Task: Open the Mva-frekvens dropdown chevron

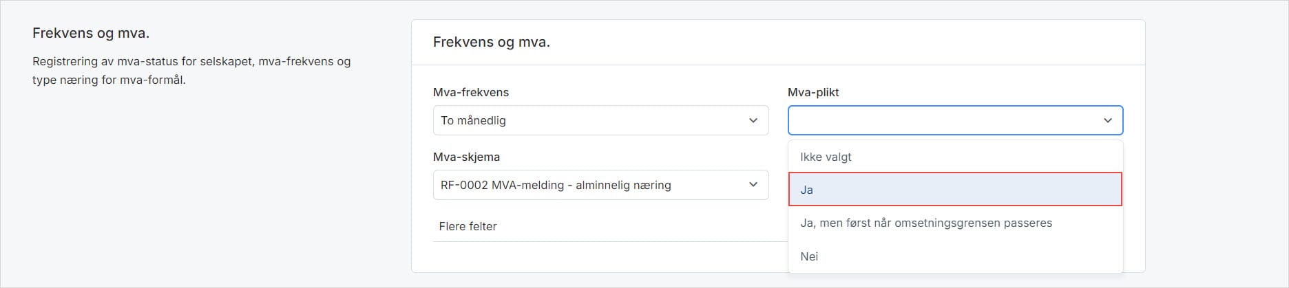Action: [x=753, y=120]
